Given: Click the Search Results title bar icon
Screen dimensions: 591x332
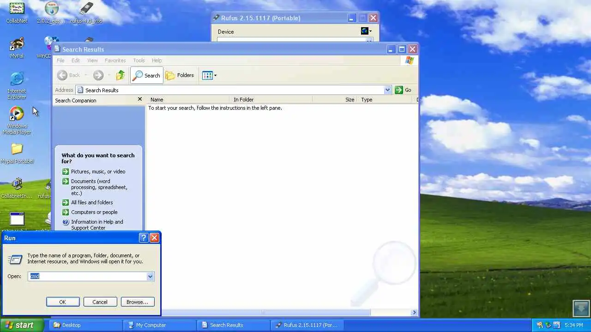Looking at the screenshot, I should [57, 49].
